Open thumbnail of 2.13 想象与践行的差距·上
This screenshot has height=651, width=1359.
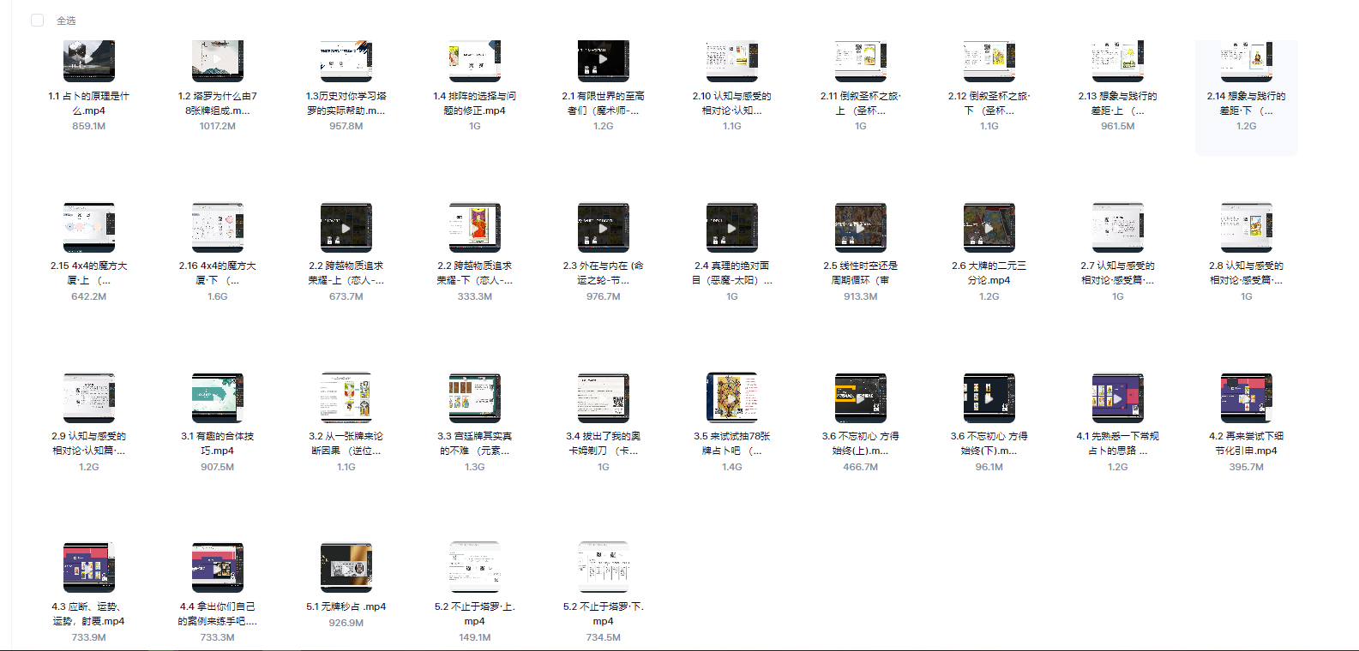pyautogui.click(x=1118, y=61)
